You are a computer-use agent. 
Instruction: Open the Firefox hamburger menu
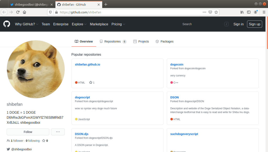point(264,12)
